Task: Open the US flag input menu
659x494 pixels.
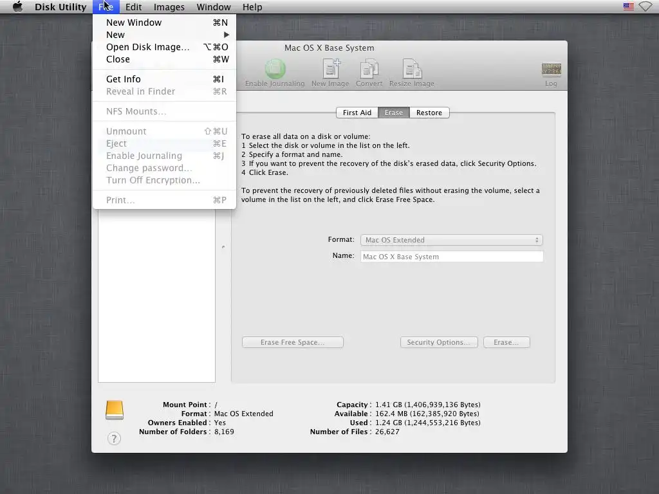Action: click(x=628, y=6)
